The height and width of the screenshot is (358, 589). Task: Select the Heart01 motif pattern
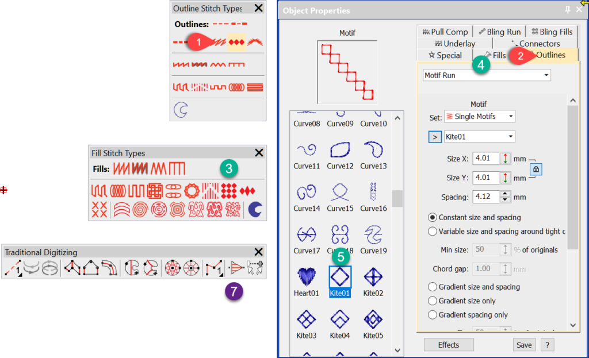pyautogui.click(x=305, y=279)
